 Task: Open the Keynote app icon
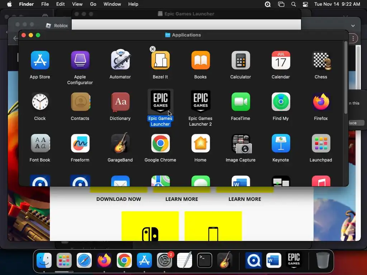point(281,143)
